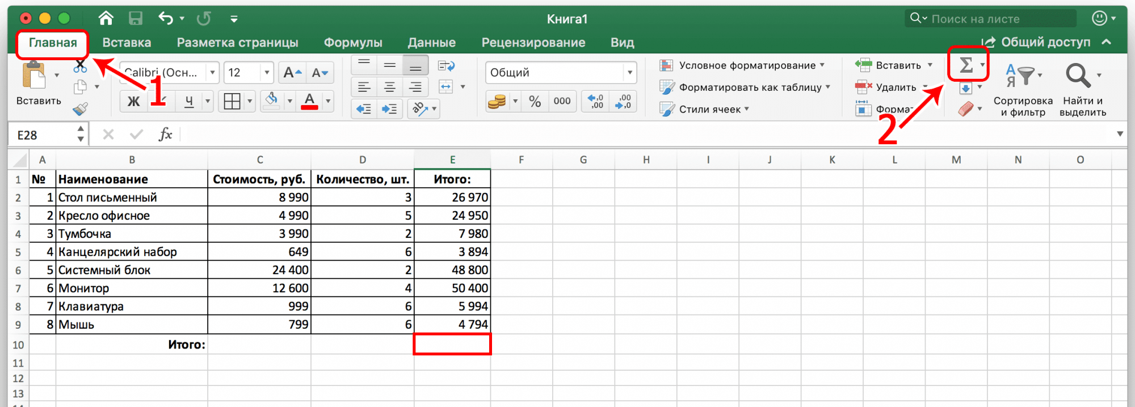The width and height of the screenshot is (1135, 407).
Task: Click the Поиск на листе search field
Action: [x=990, y=19]
